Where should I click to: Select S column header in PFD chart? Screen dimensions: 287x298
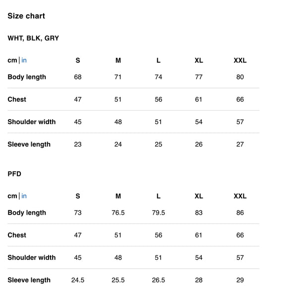pos(78,196)
